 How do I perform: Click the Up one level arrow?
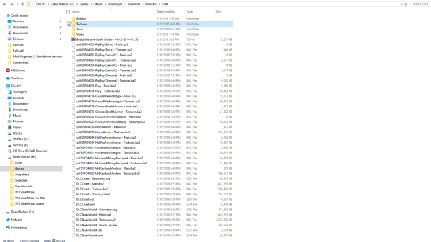[23, 4]
